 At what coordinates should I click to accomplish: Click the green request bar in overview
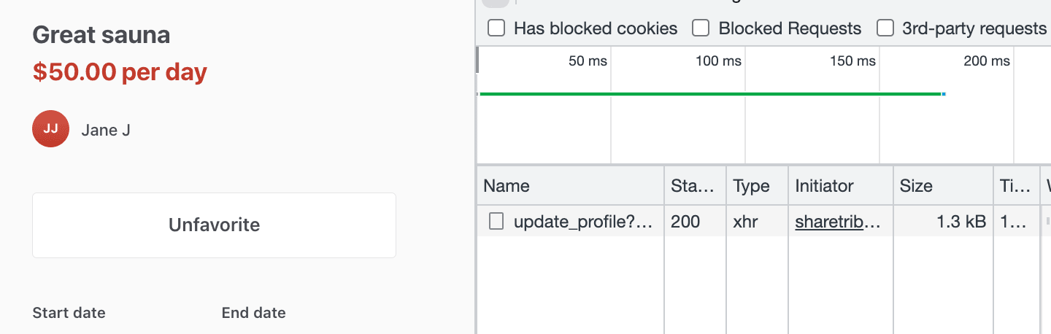click(x=709, y=93)
